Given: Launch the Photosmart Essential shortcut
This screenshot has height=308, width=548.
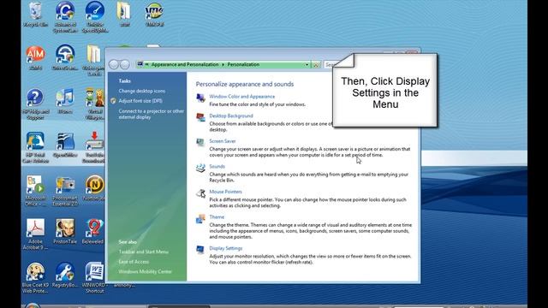Looking at the screenshot, I should pyautogui.click(x=65, y=185).
